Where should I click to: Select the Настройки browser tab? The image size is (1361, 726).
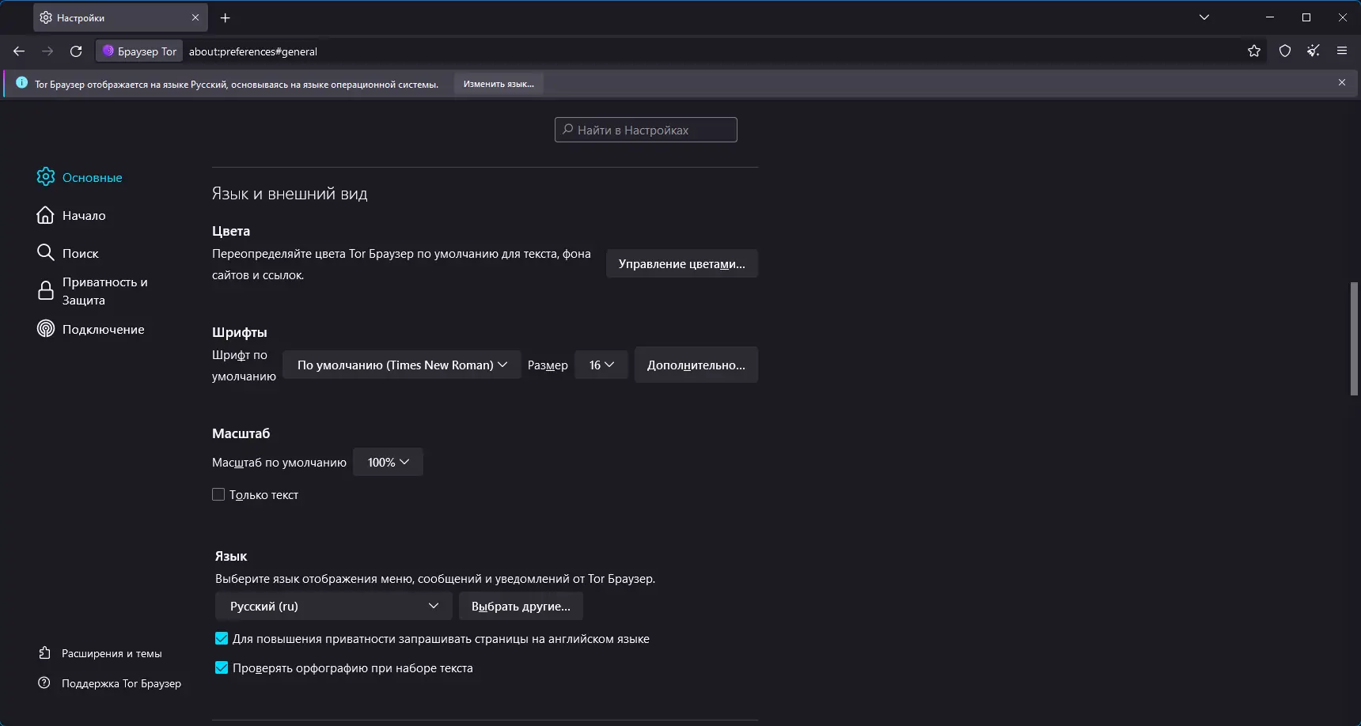click(120, 17)
